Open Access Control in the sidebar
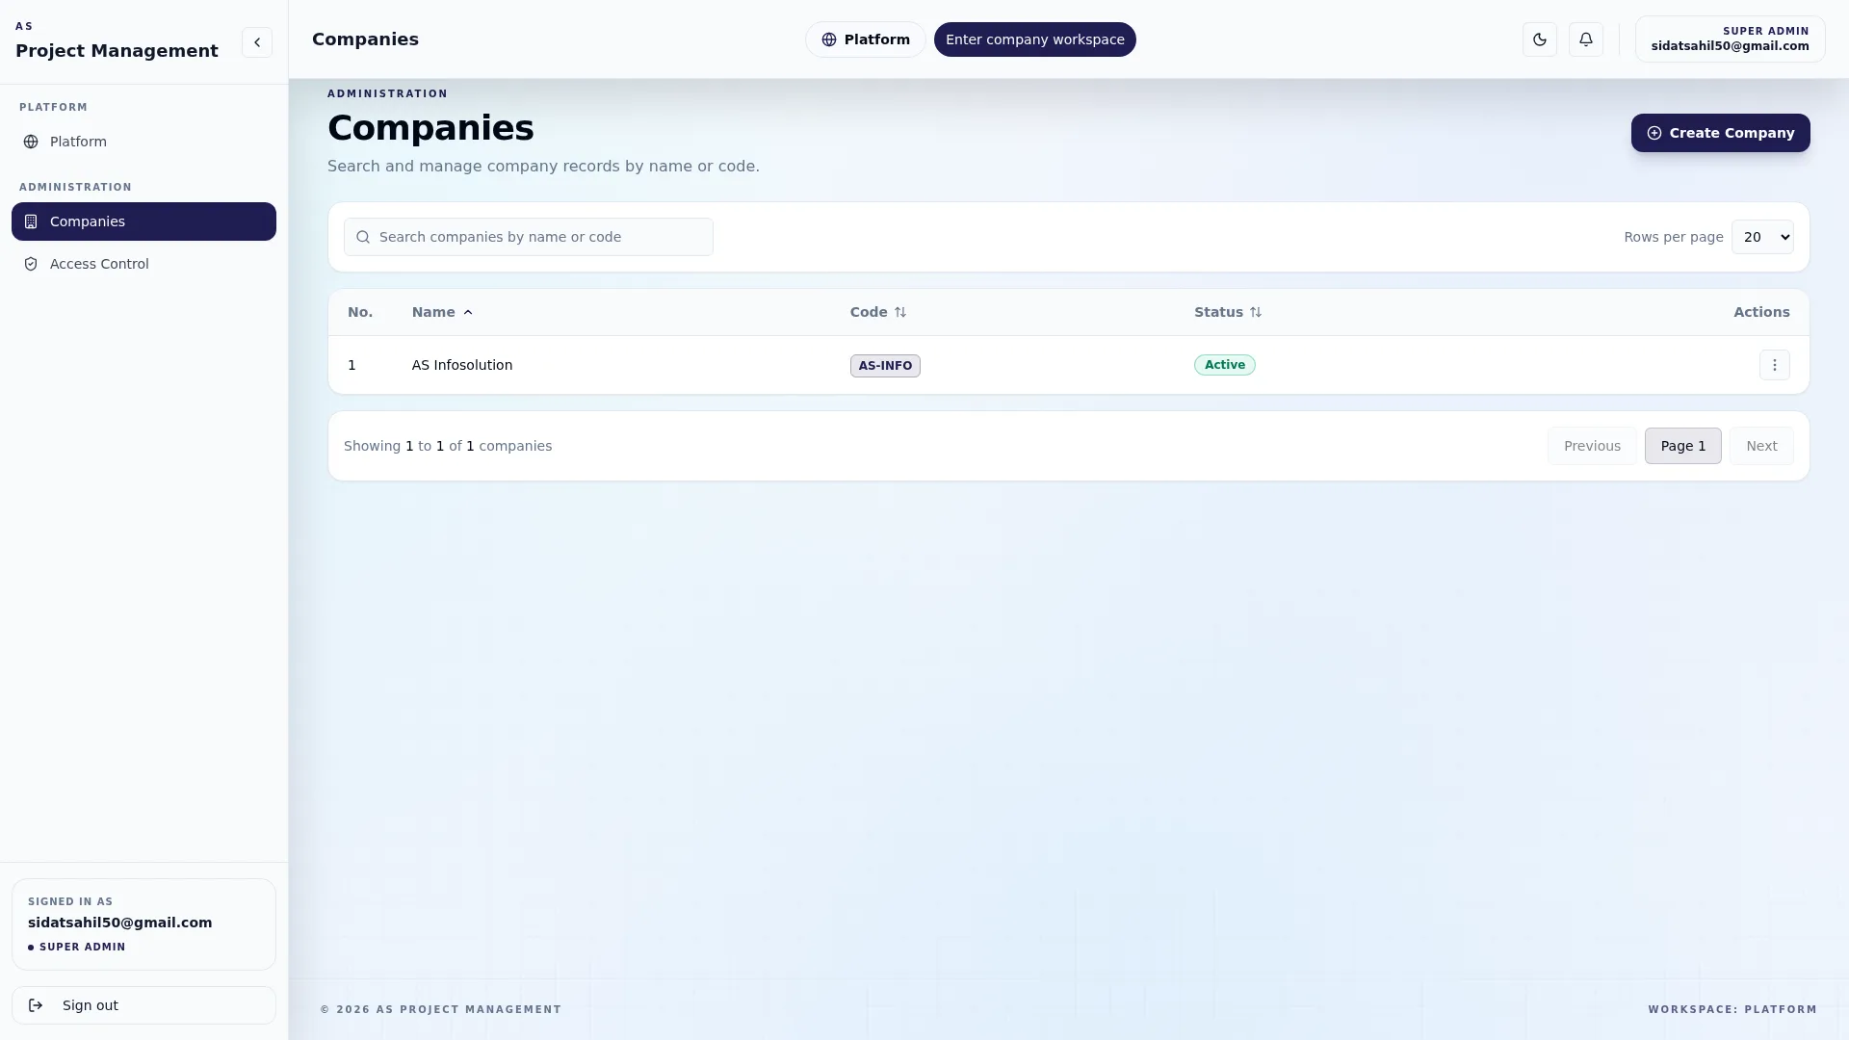The height and width of the screenshot is (1040, 1849). tap(143, 264)
